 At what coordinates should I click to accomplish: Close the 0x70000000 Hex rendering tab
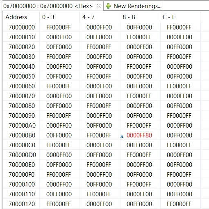[x=98, y=6]
